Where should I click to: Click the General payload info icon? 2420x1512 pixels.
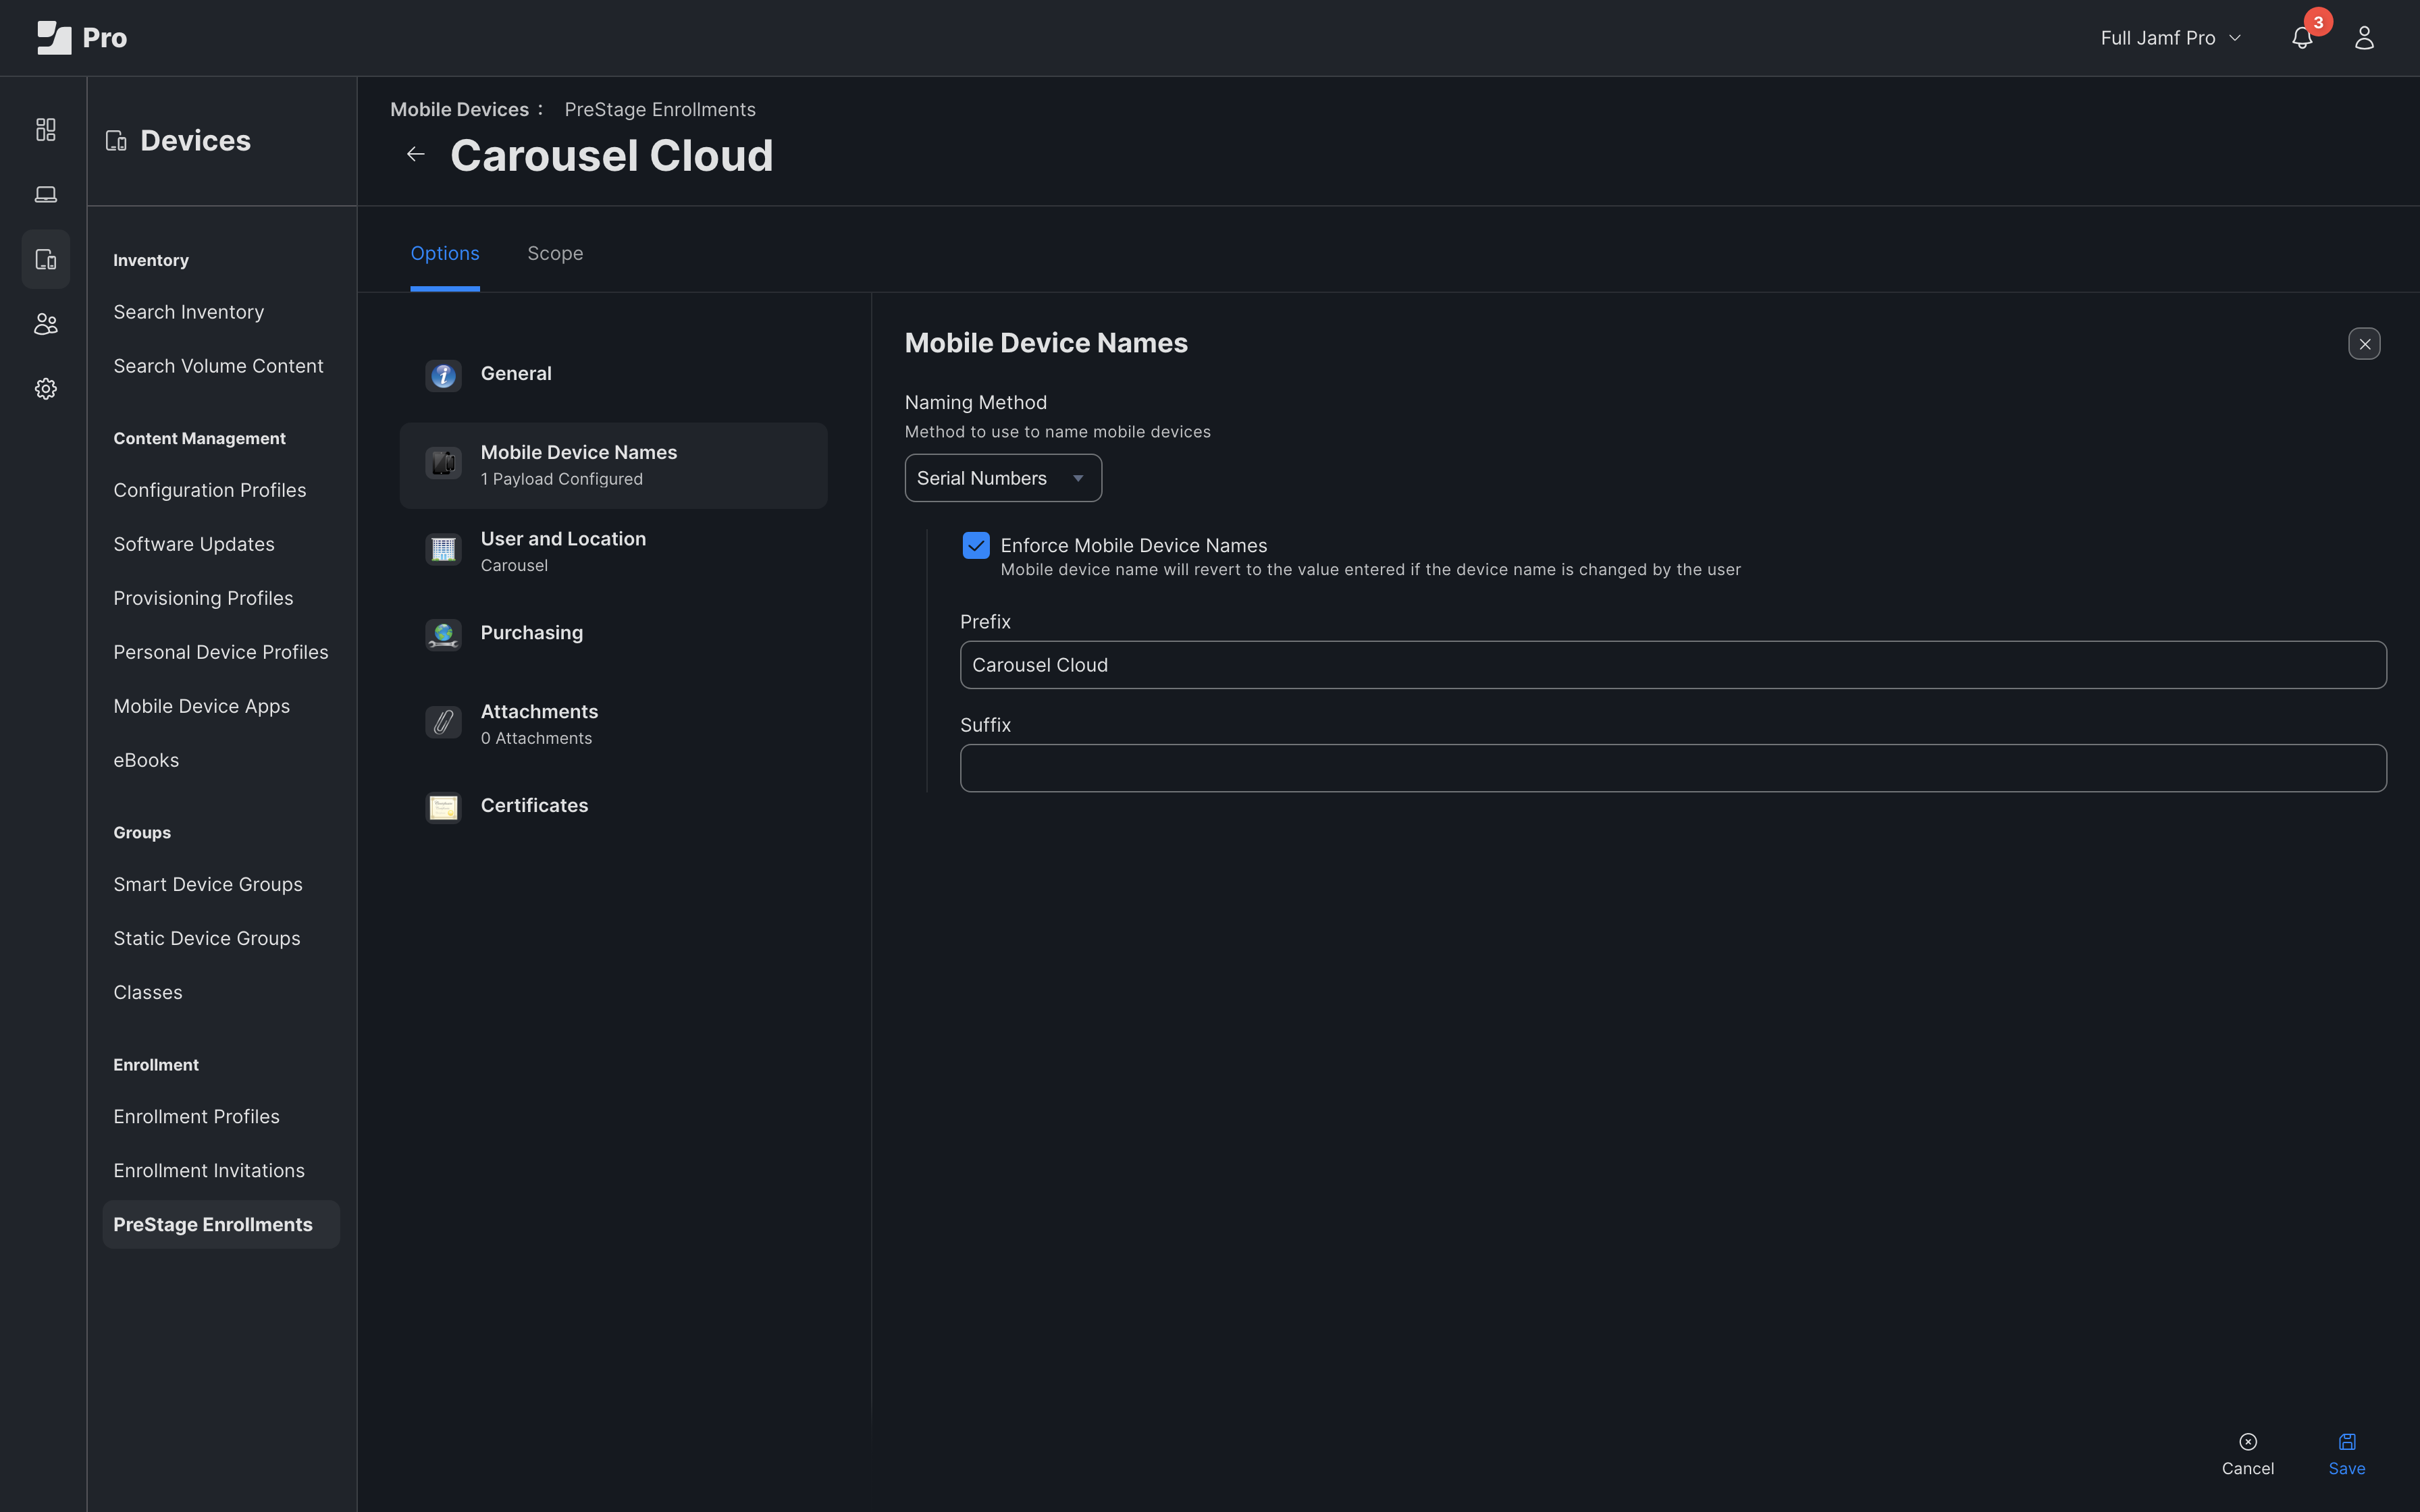pyautogui.click(x=443, y=376)
